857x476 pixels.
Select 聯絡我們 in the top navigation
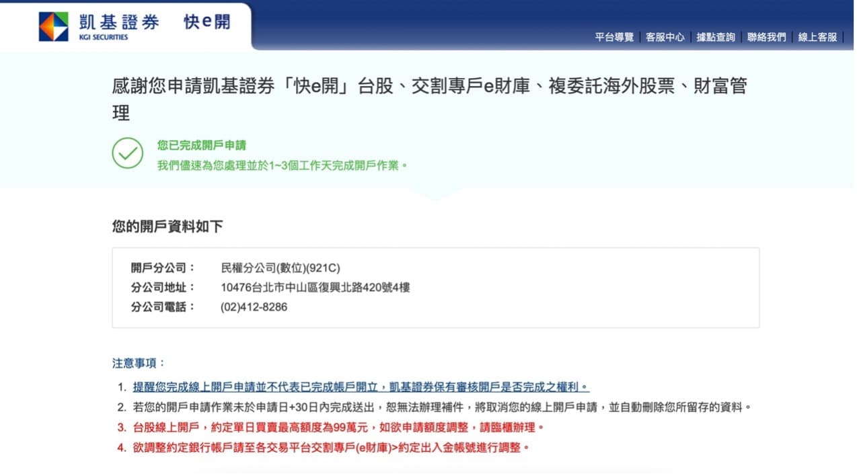[767, 37]
